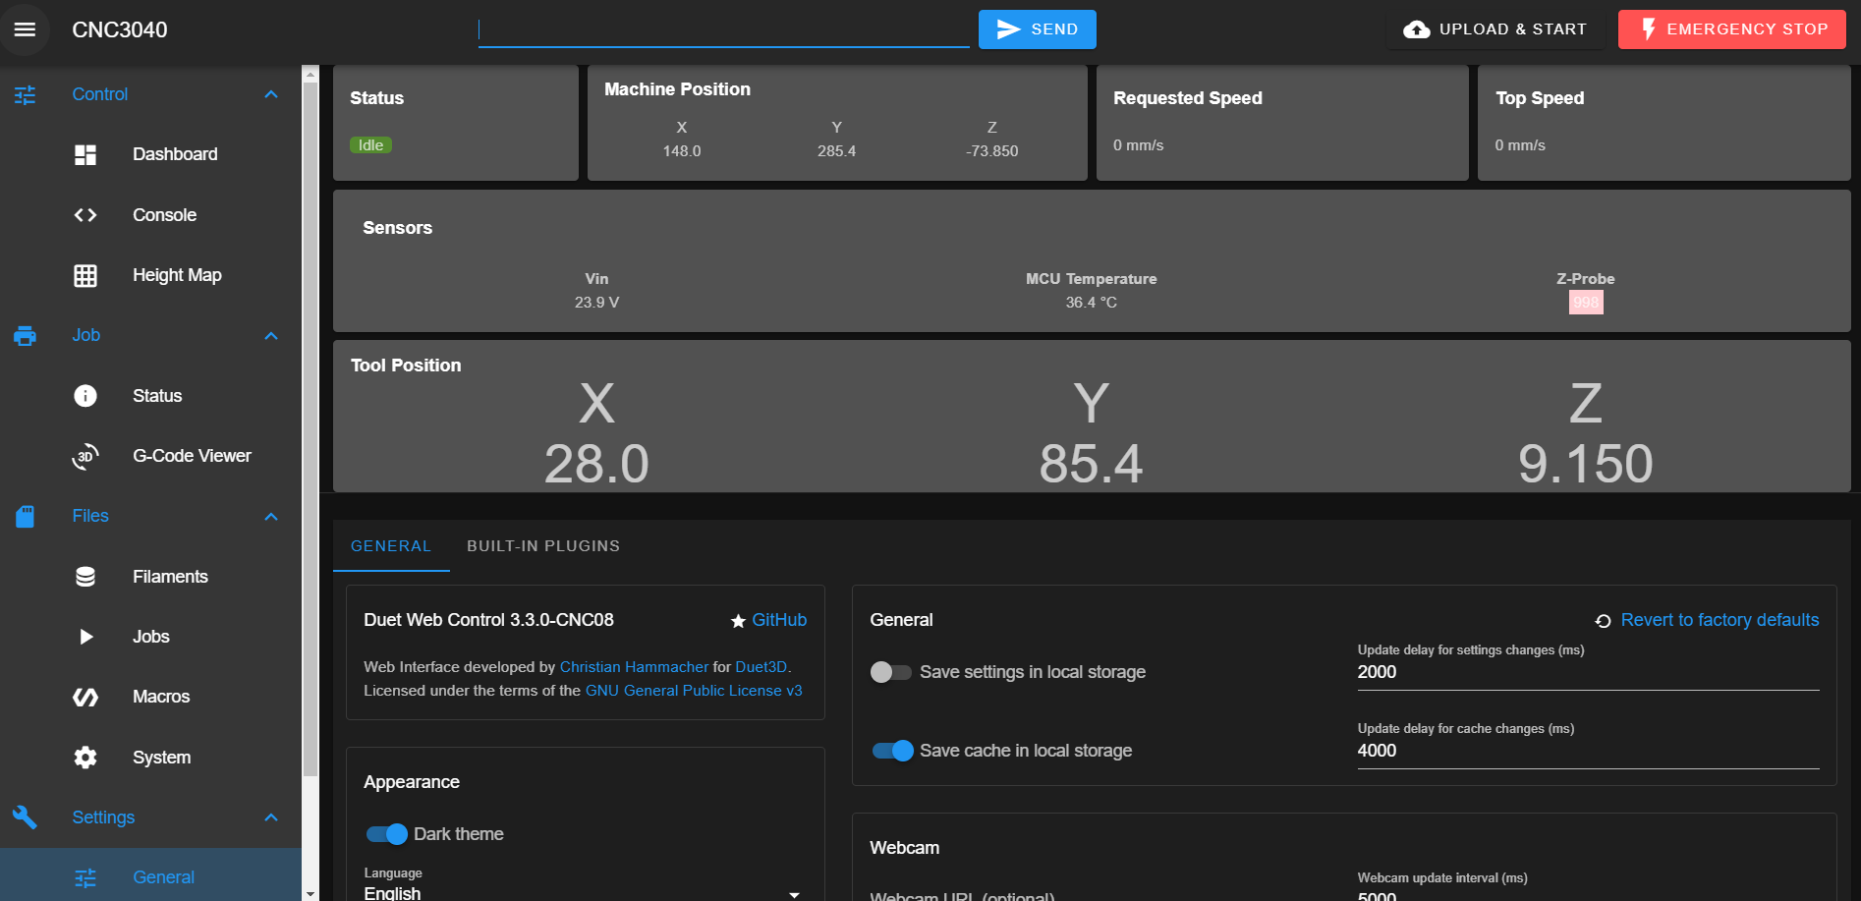Click the revert circular arrow icon
Screen dimensions: 1861x901
click(1603, 621)
